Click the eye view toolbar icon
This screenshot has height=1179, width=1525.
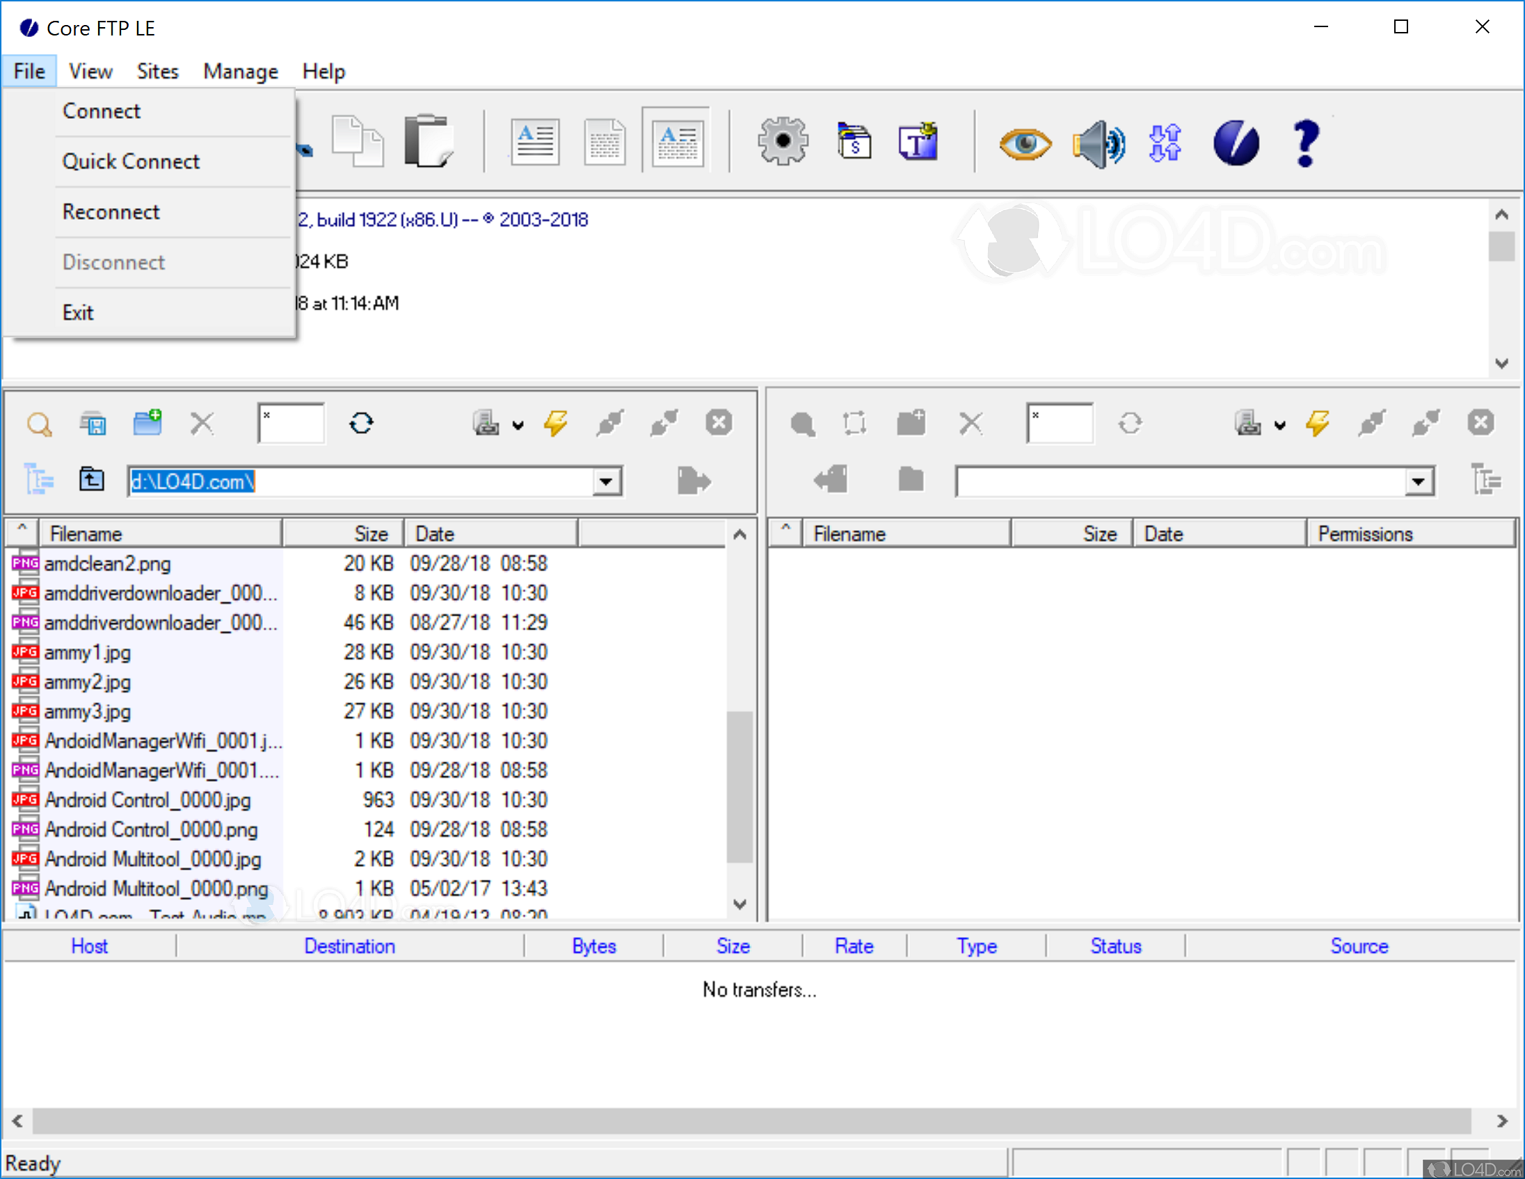point(1025,144)
